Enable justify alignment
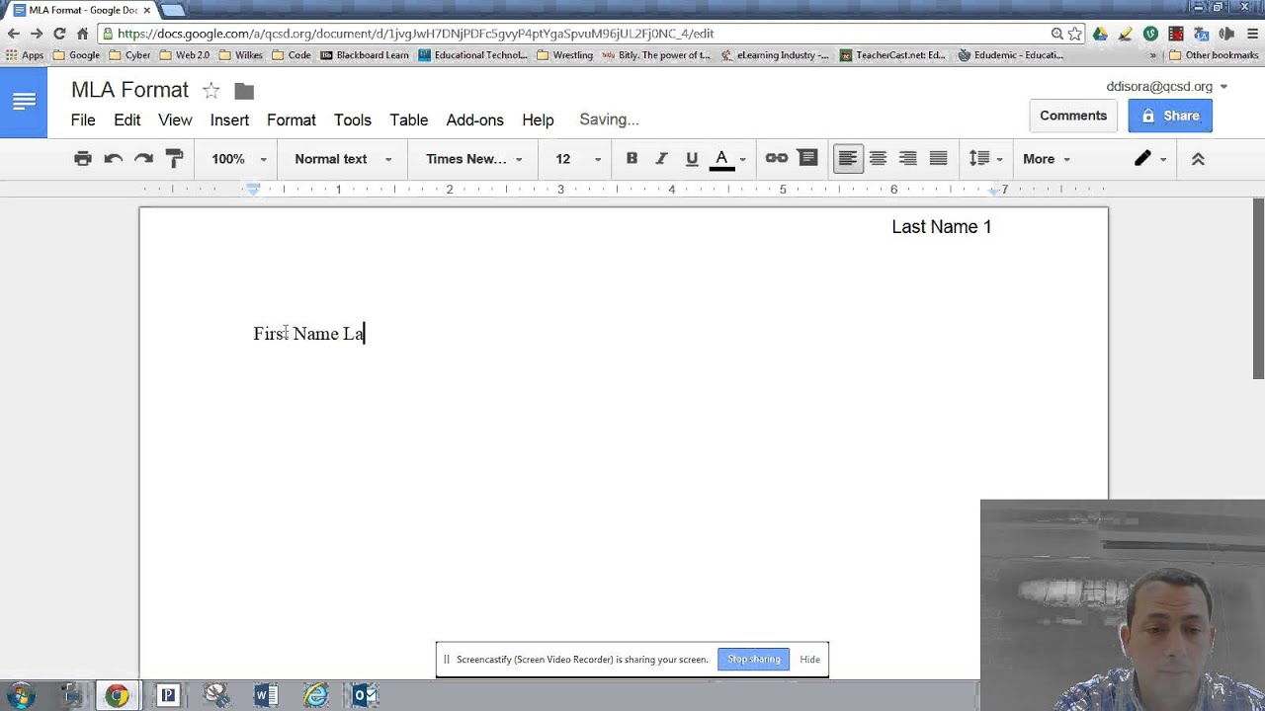 [938, 159]
